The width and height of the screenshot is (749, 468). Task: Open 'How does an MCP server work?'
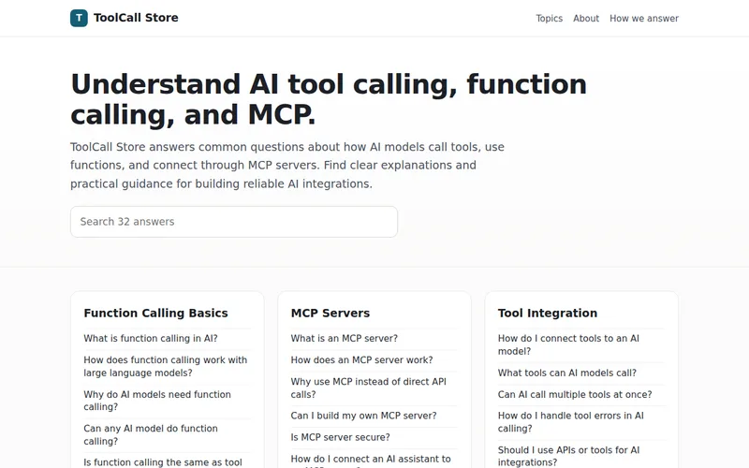point(361,359)
